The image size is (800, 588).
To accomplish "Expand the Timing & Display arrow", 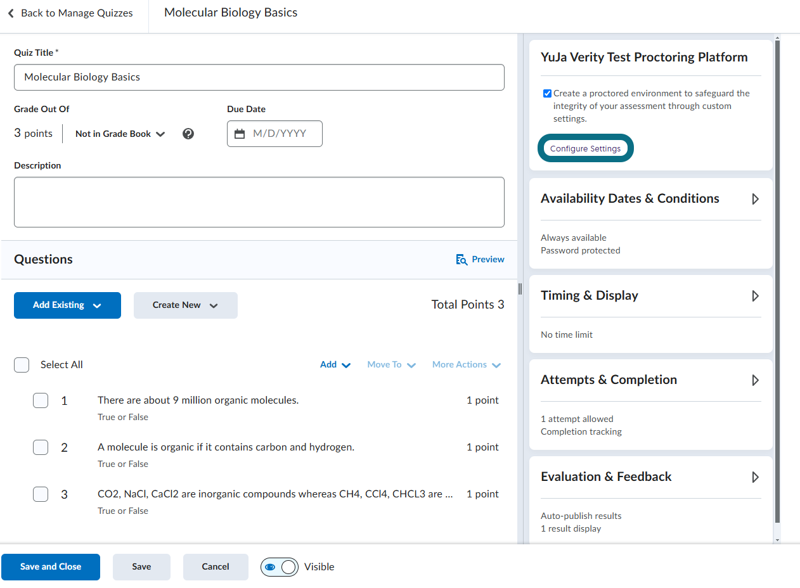I will point(755,296).
